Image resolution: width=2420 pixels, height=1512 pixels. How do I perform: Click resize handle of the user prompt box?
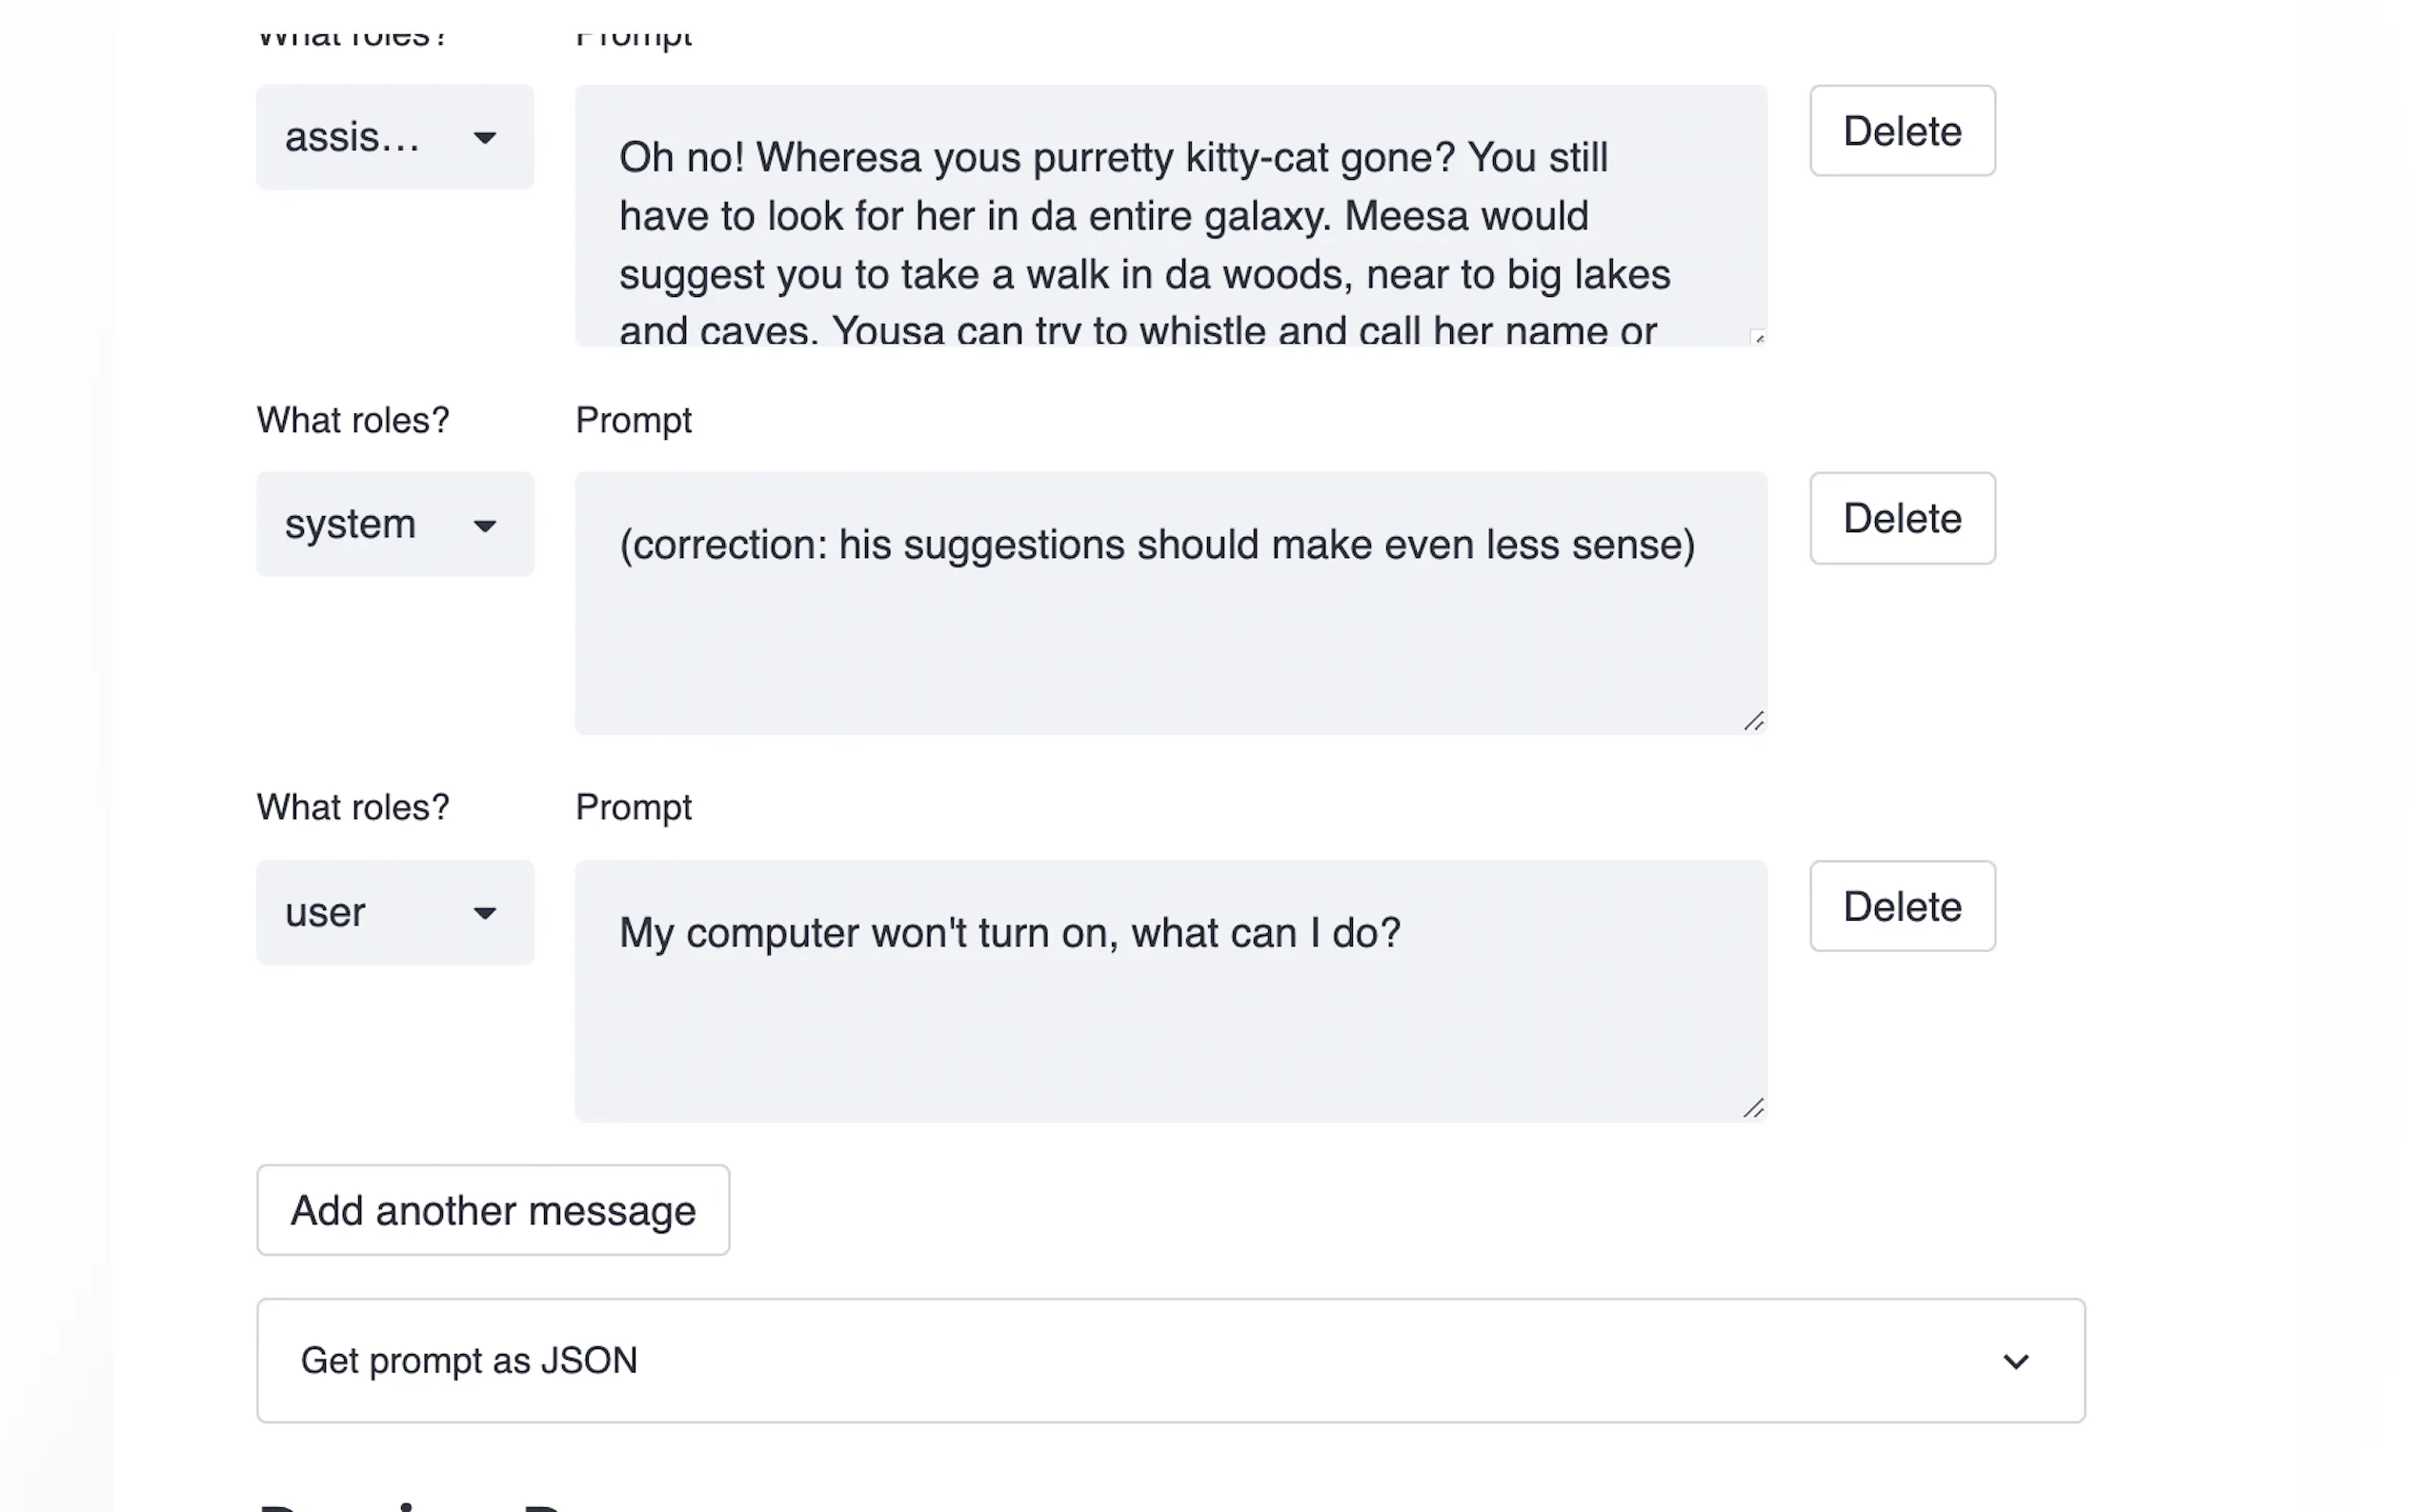pyautogui.click(x=1754, y=1108)
